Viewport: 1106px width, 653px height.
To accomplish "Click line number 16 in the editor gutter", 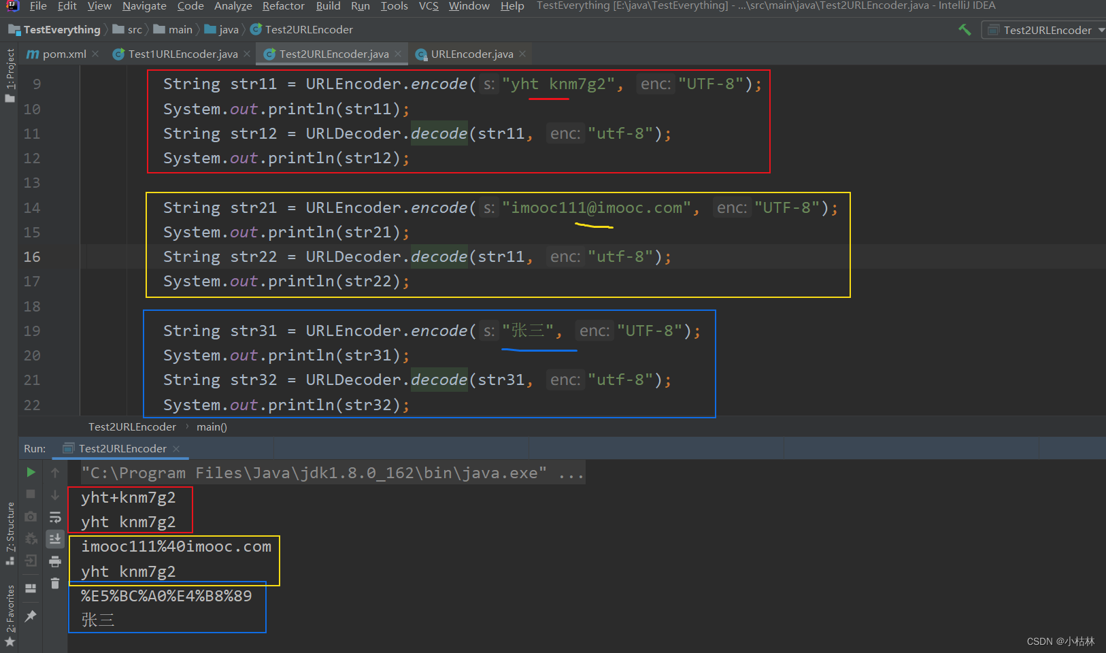I will (31, 256).
